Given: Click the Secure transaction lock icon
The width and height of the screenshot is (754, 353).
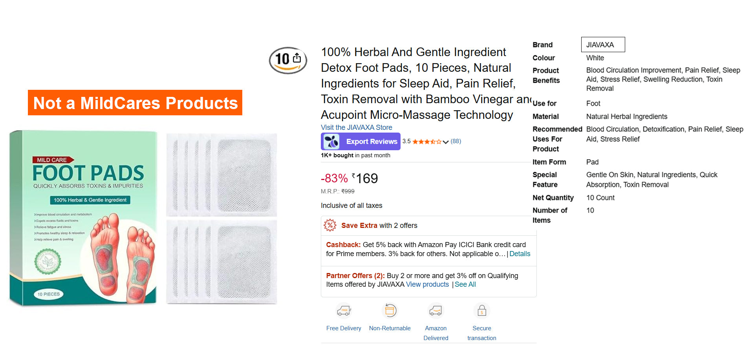Looking at the screenshot, I should click(x=482, y=311).
